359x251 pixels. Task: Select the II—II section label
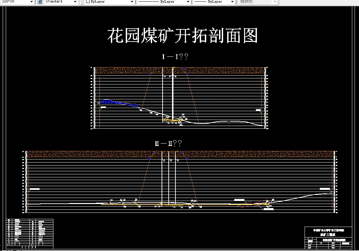click(168, 143)
